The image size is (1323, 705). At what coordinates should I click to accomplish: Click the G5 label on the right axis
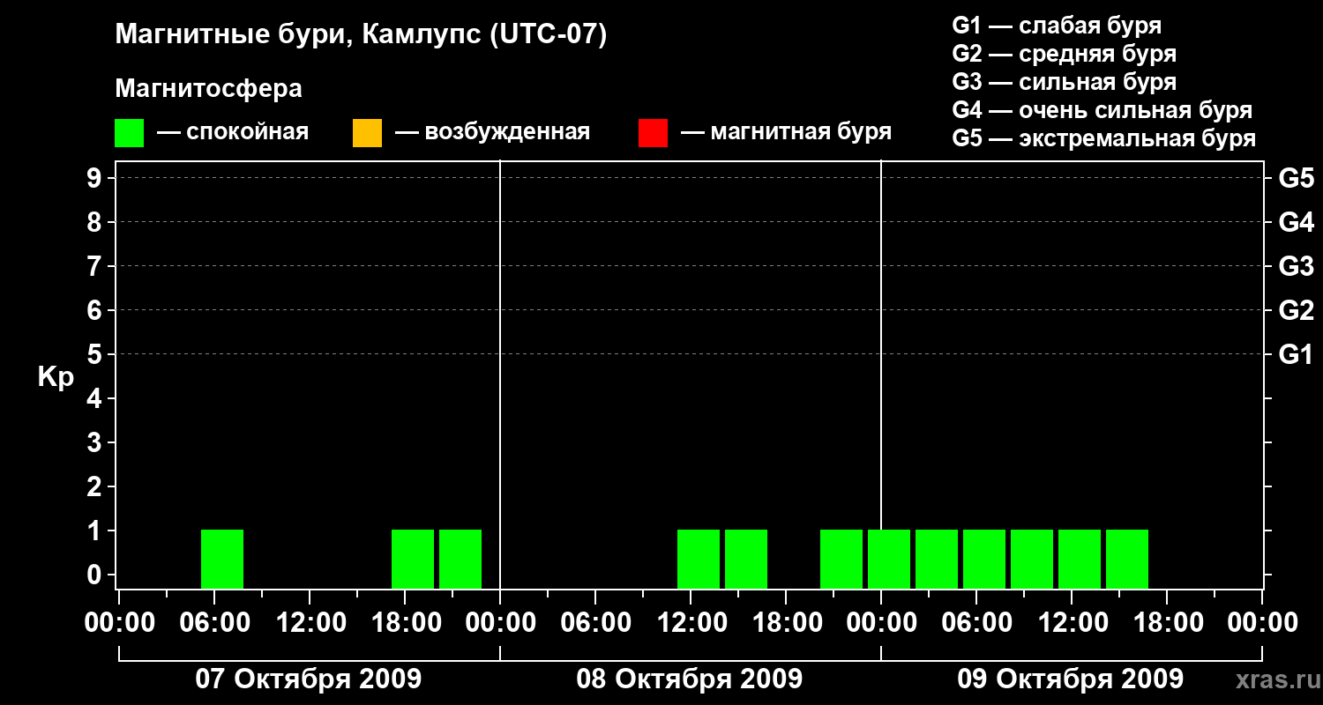pos(1296,178)
